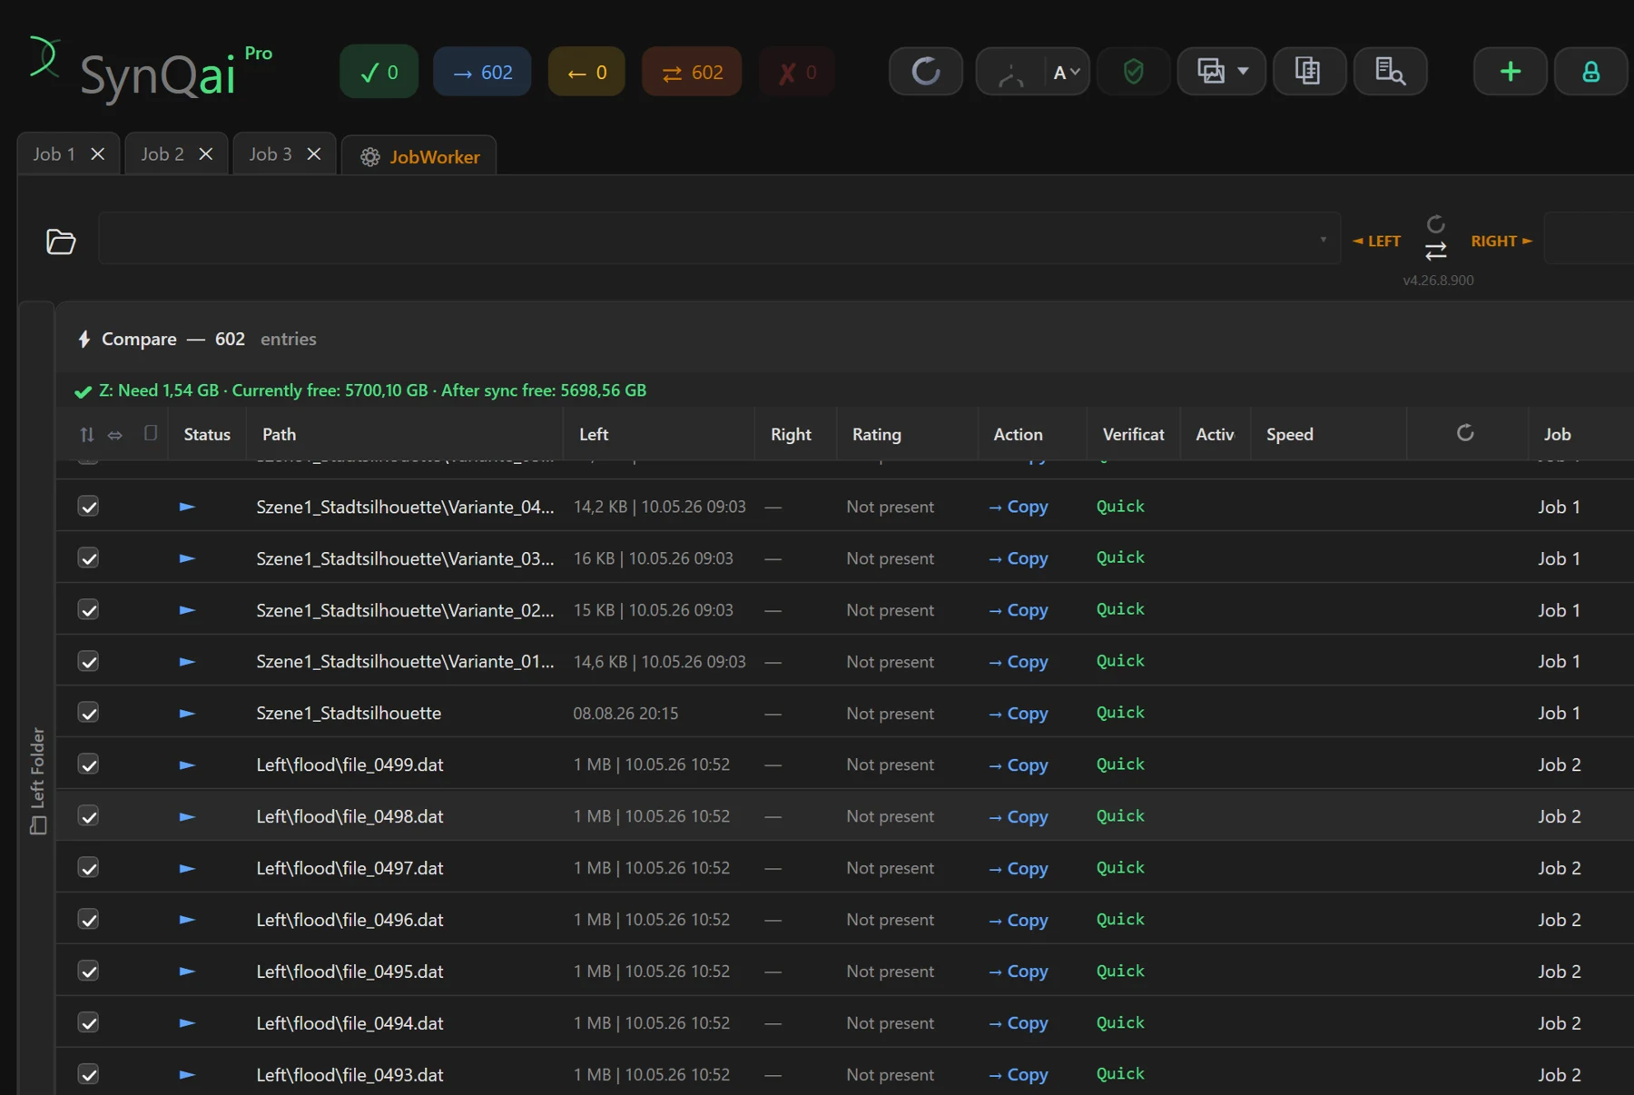Click the red X 0 counter
The image size is (1634, 1095).
tap(797, 72)
